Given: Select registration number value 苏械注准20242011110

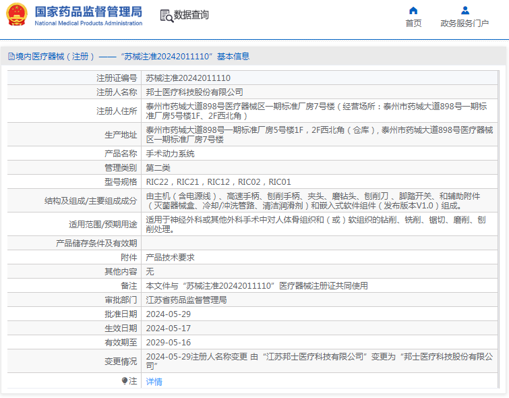Looking at the screenshot, I should click(x=188, y=78).
